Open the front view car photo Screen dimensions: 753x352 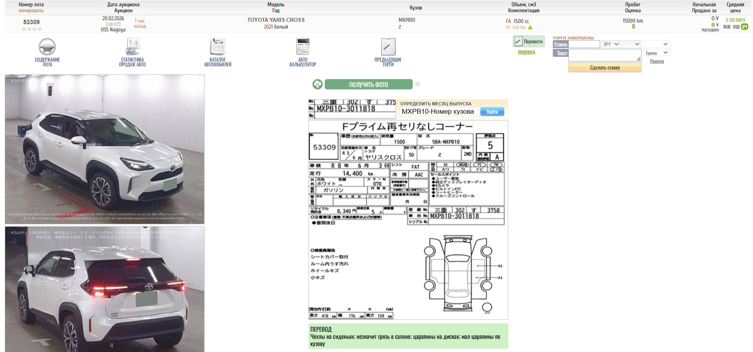(x=105, y=149)
